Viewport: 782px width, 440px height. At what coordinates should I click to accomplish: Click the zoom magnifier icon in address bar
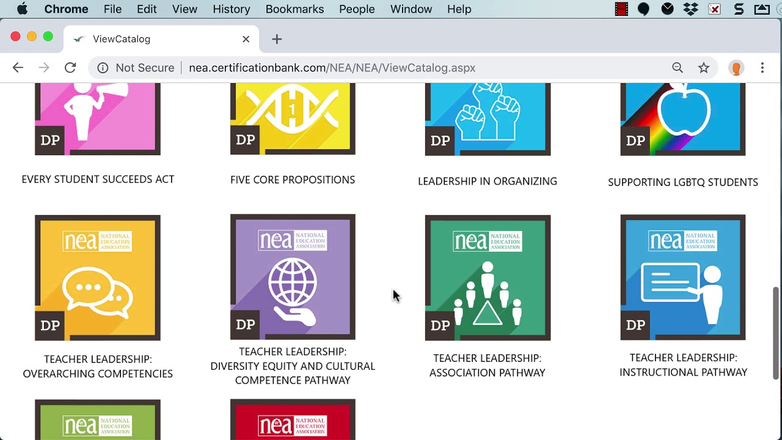pyautogui.click(x=678, y=68)
